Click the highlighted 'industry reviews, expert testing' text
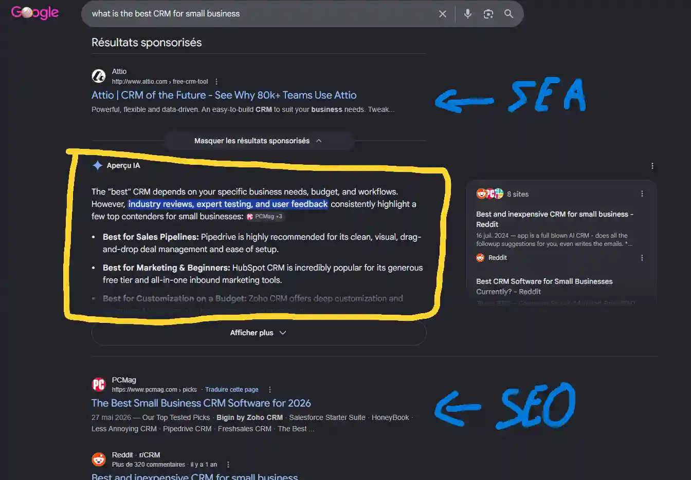This screenshot has width=691, height=480. (228, 204)
